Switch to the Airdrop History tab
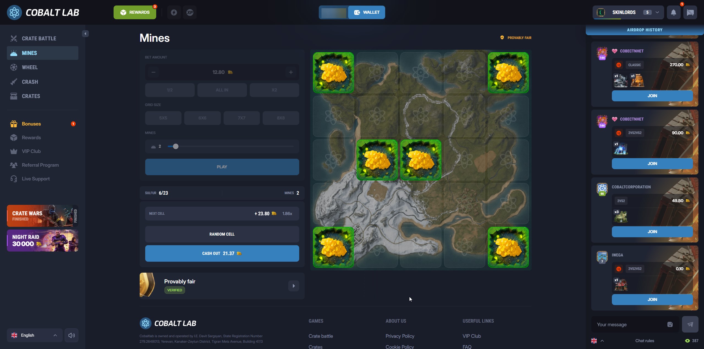The image size is (704, 349). pos(645,30)
